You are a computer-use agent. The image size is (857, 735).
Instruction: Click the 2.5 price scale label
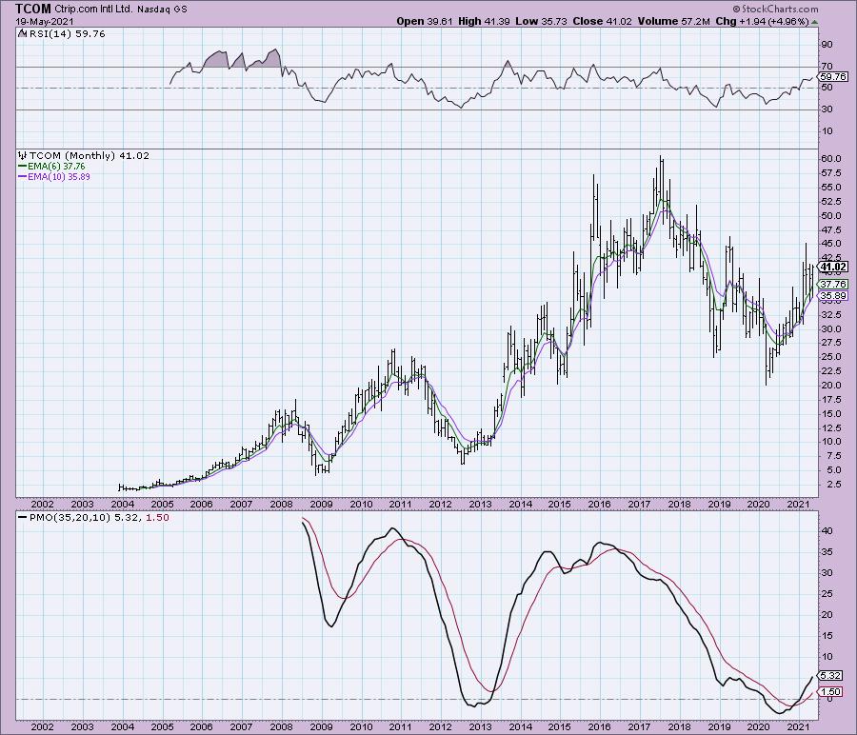(833, 485)
